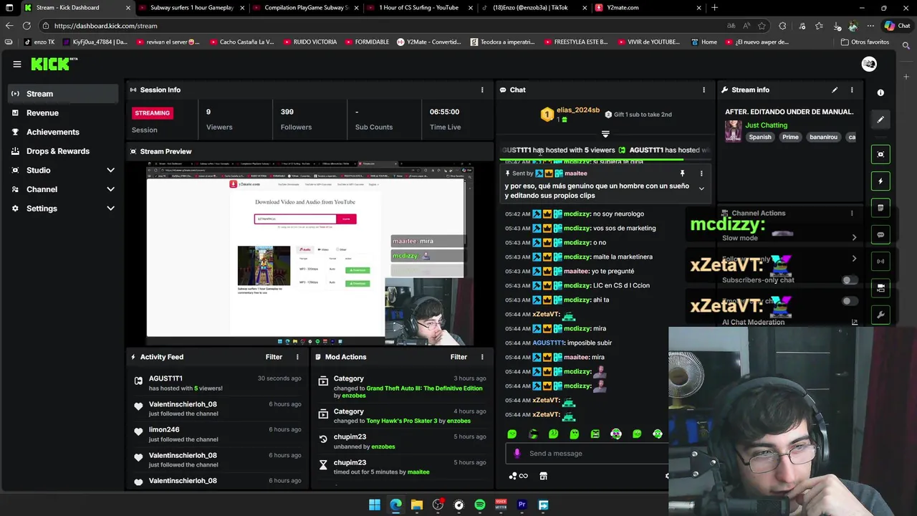Click the browser address bar URL
This screenshot has height=516, width=917.
tap(105, 26)
